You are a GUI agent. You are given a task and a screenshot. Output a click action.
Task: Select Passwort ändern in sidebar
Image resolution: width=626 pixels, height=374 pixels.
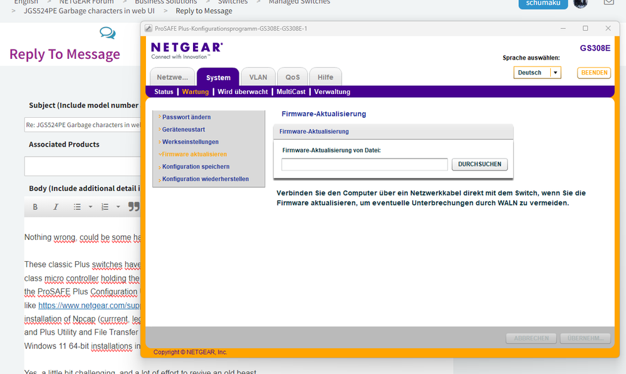click(187, 117)
